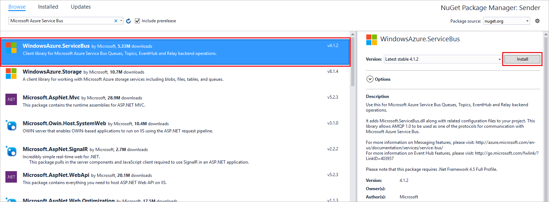549x202 pixels.
Task: Toggle the Include prerelease checkbox
Action: click(x=137, y=21)
